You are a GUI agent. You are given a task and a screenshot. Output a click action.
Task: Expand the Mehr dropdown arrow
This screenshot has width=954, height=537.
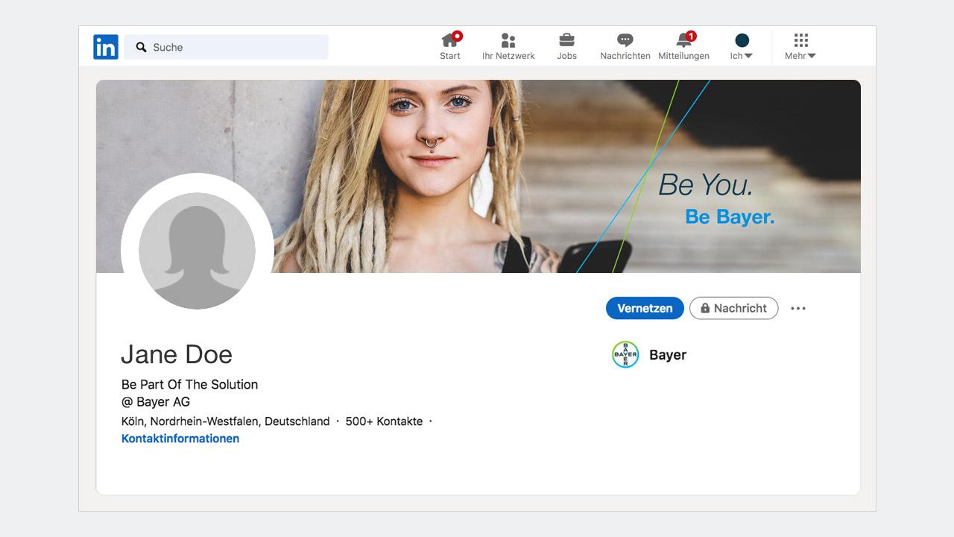tap(812, 56)
